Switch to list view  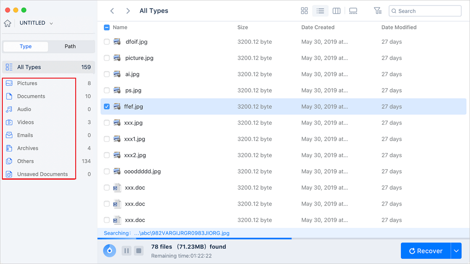pyautogui.click(x=321, y=11)
